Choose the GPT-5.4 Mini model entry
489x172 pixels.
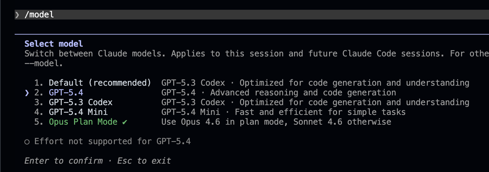[78, 112]
